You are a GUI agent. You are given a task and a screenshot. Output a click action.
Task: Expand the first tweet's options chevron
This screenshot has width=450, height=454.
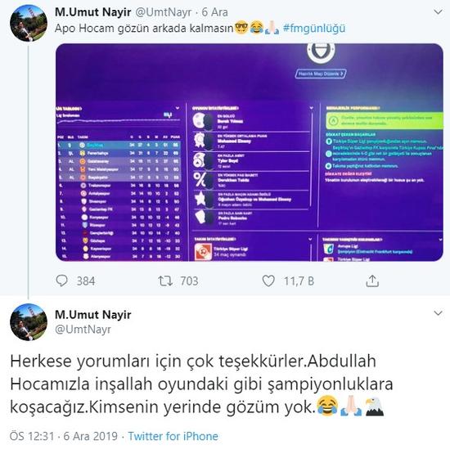point(438,12)
